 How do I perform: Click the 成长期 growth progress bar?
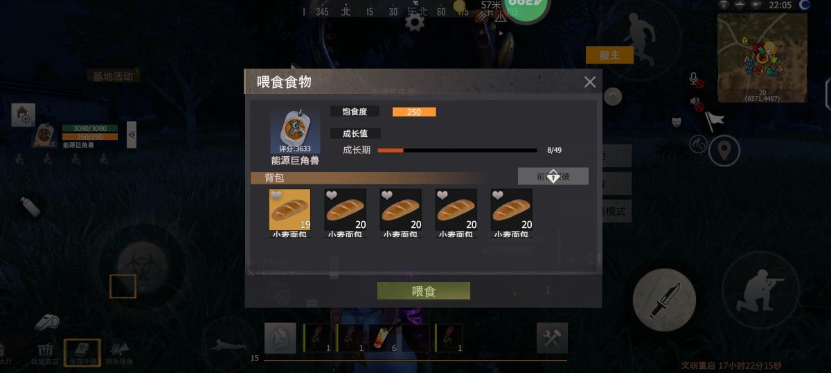click(457, 150)
